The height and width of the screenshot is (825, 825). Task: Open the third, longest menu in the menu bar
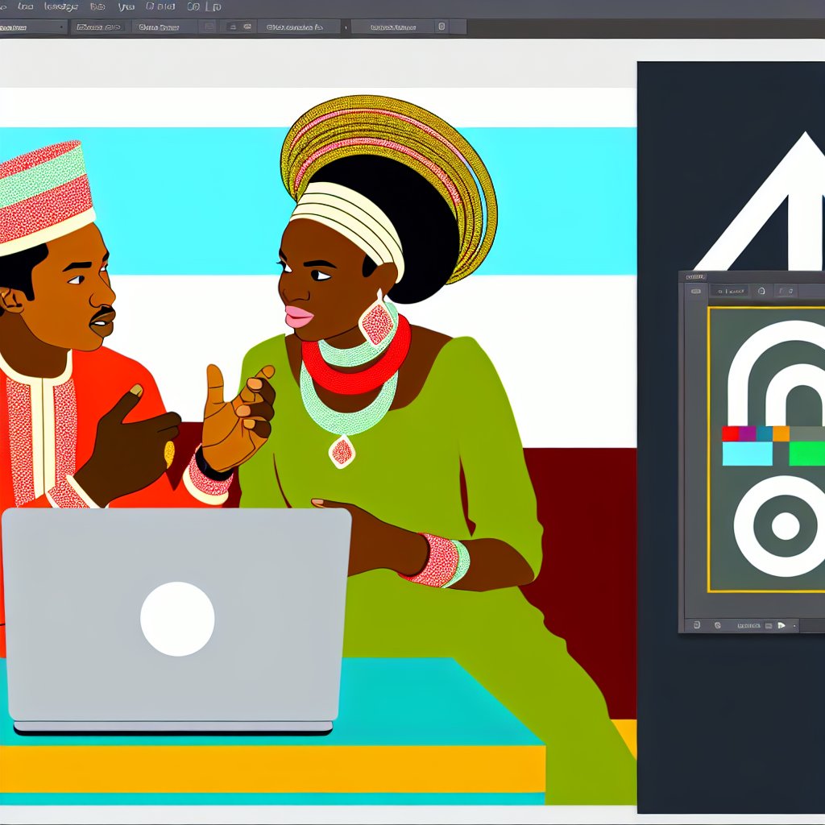61,6
